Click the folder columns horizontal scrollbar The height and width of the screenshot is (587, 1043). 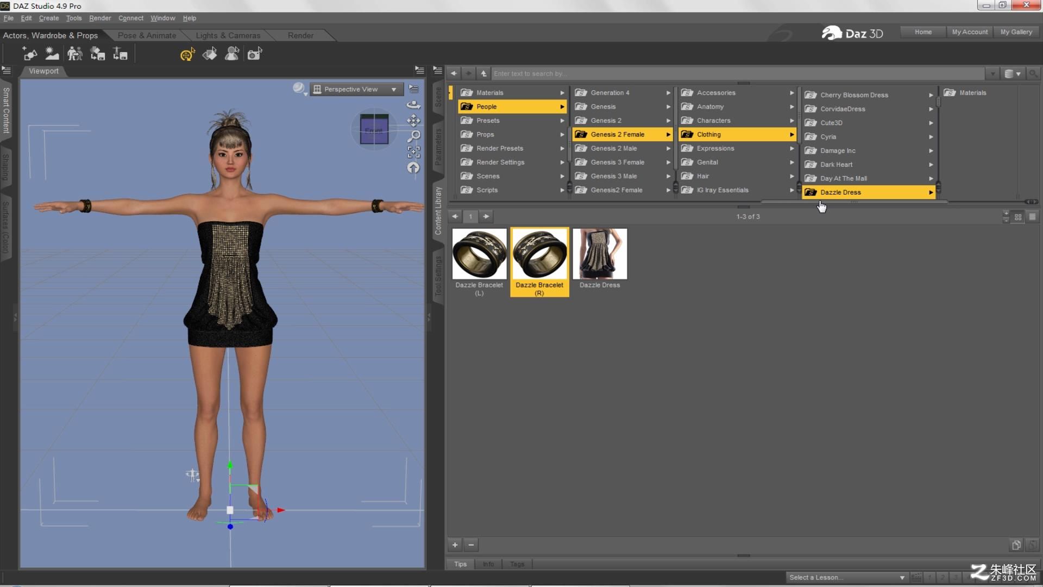pyautogui.click(x=854, y=202)
